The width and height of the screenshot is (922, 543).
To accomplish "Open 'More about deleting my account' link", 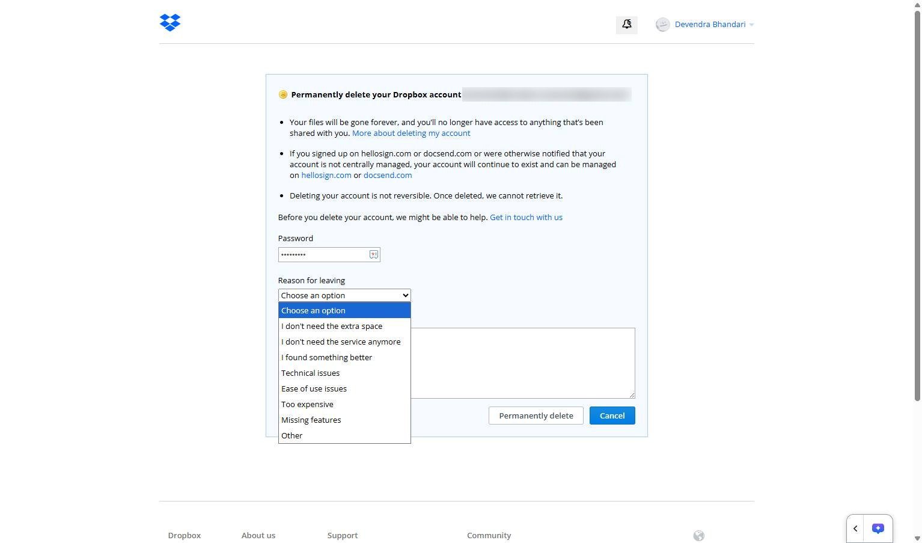I will (x=411, y=133).
